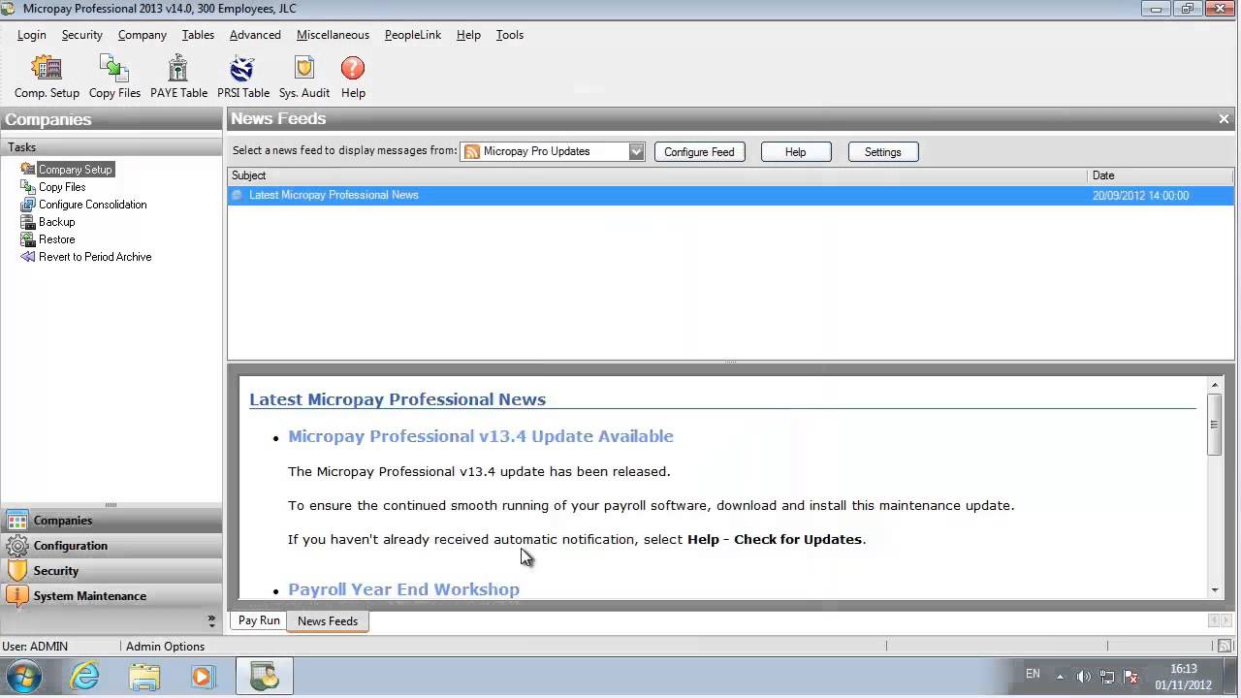Viewport: 1241px width, 698px height.
Task: Open the PRSI Table toolbar icon
Action: click(242, 77)
